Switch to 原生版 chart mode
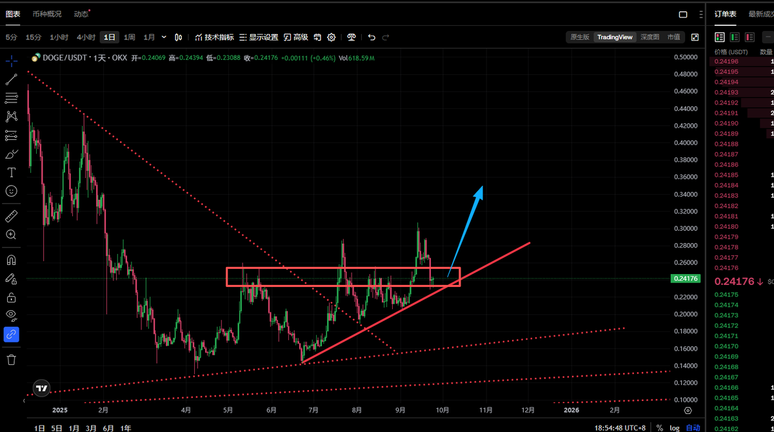Screen dimensions: 774x432 pyautogui.click(x=580, y=37)
